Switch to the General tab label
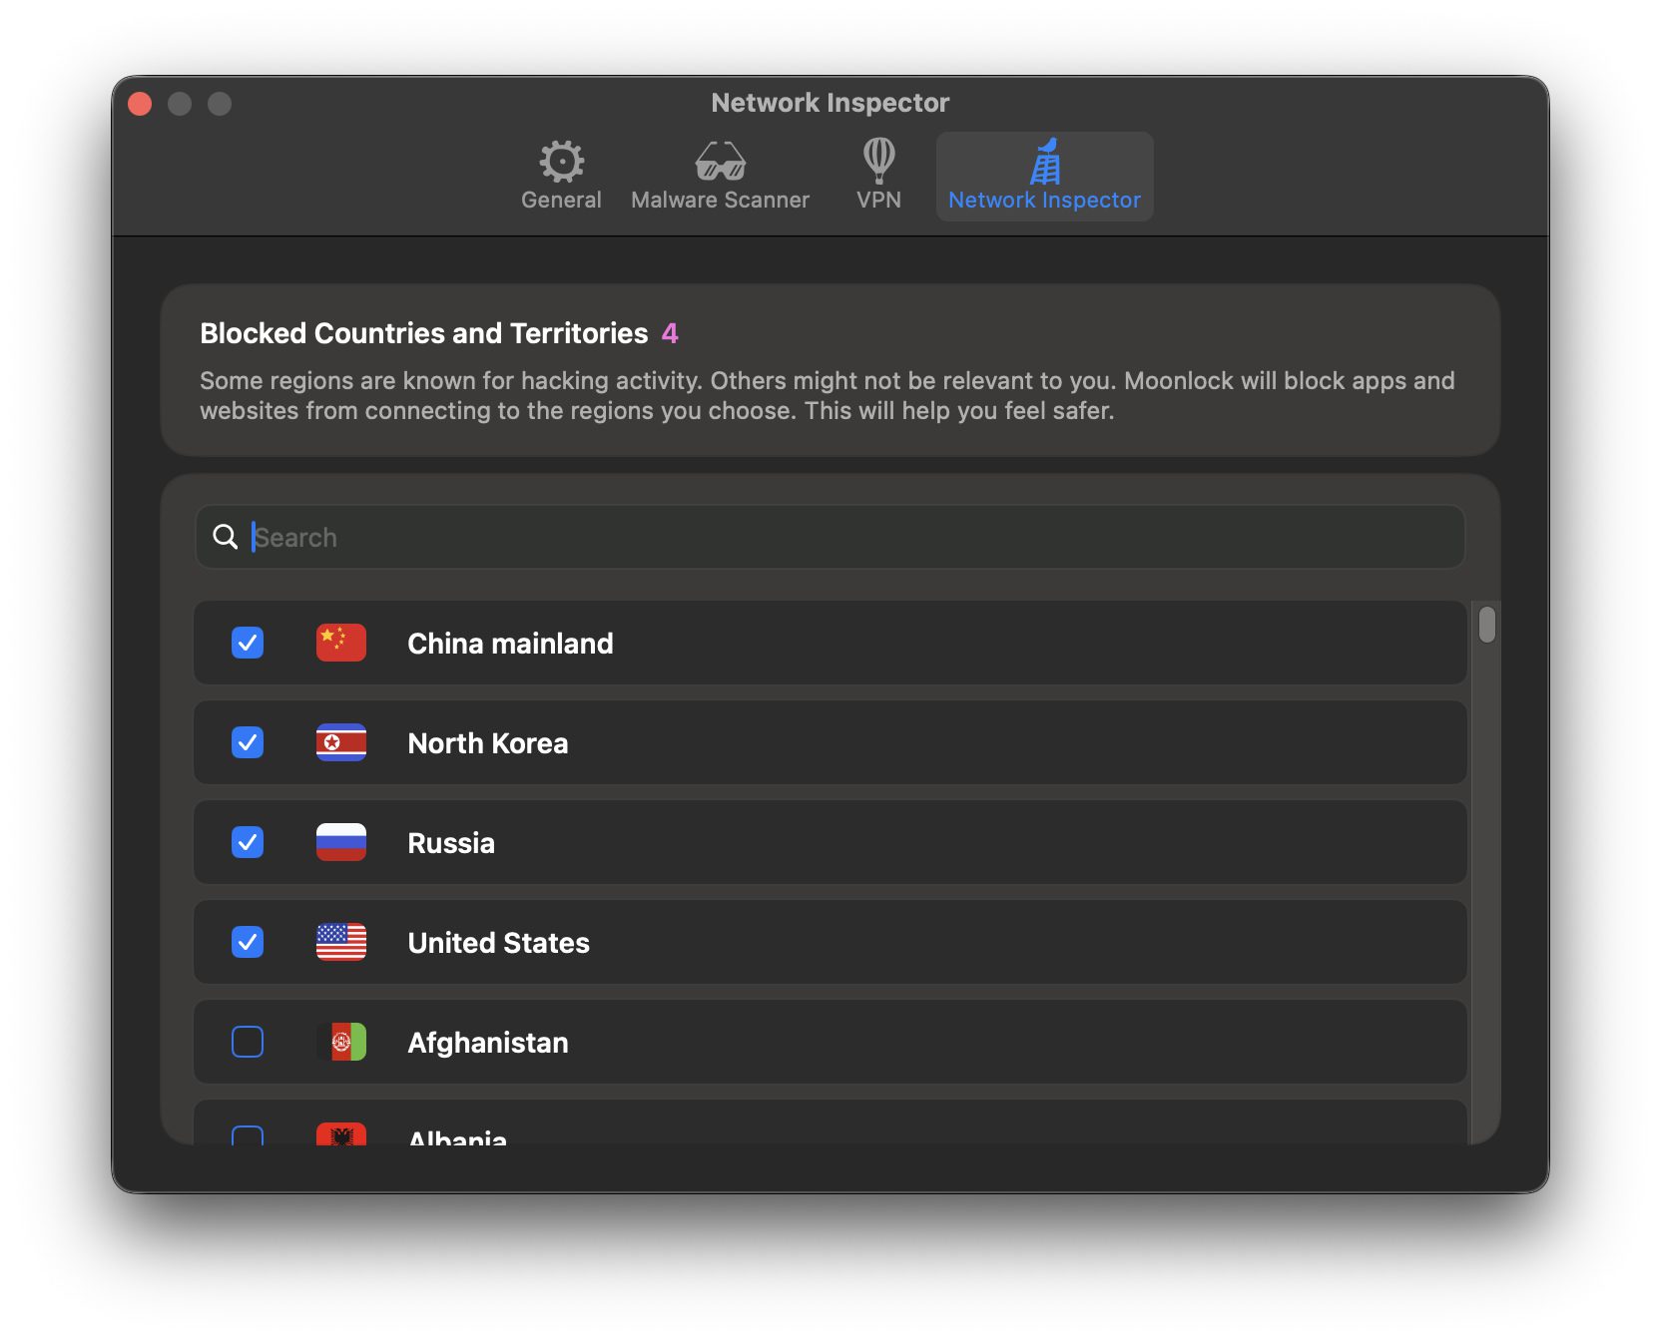1661x1341 pixels. click(x=561, y=201)
